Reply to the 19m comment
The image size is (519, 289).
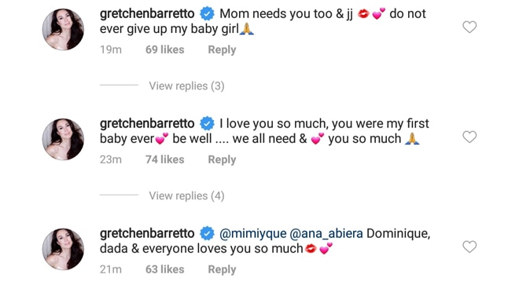pos(222,50)
